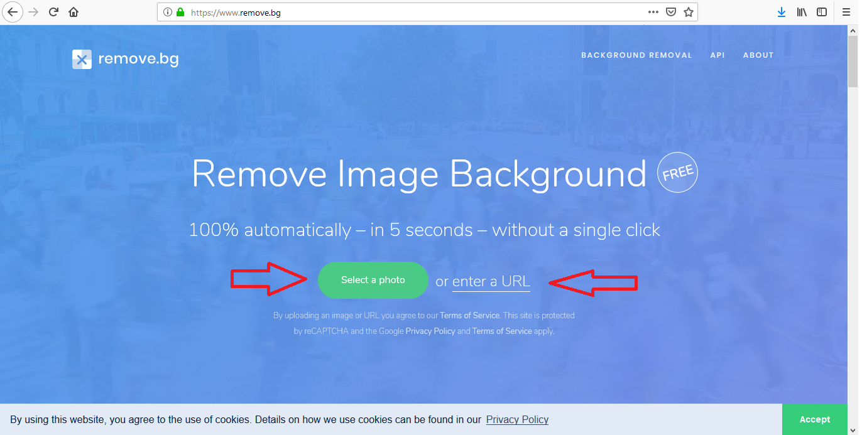Click the remove.bg logo
The image size is (862, 435).
coord(126,59)
